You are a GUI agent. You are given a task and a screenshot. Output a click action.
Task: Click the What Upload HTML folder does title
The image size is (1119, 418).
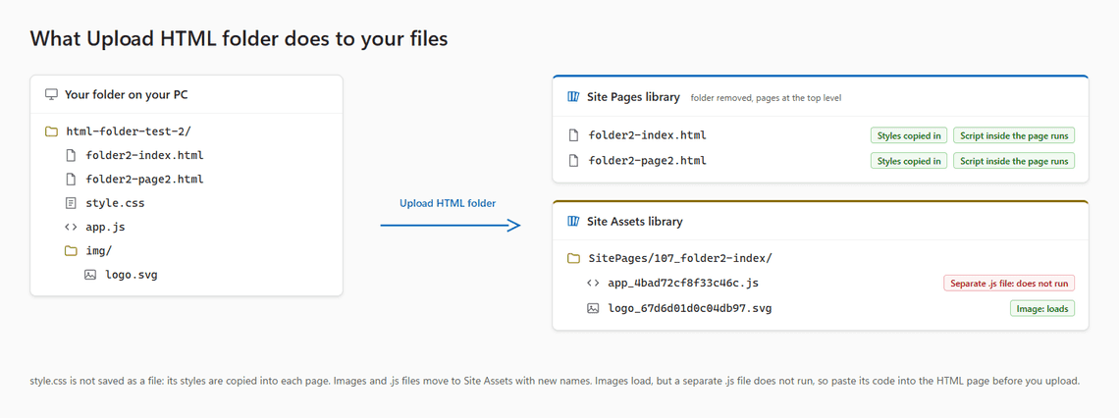click(x=240, y=38)
